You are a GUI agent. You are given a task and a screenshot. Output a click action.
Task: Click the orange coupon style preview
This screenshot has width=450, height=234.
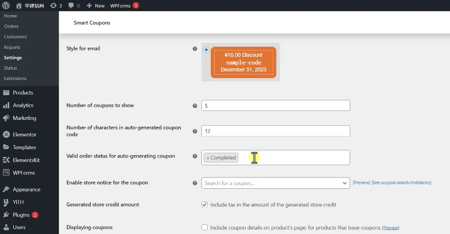[243, 62]
